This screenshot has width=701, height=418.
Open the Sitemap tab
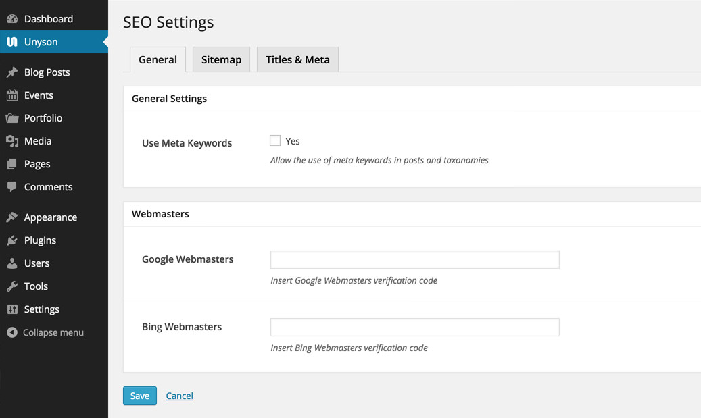point(221,59)
